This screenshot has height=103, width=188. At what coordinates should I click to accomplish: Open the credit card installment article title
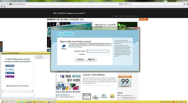[x=94, y=75]
